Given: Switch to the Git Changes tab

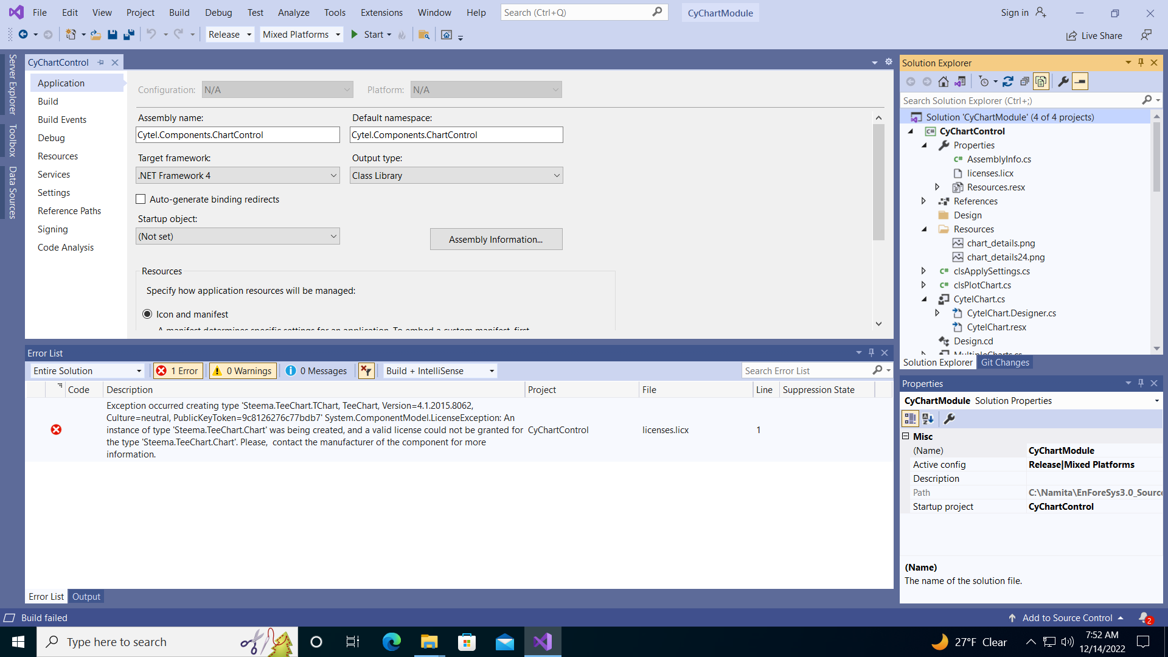Looking at the screenshot, I should 1005,362.
